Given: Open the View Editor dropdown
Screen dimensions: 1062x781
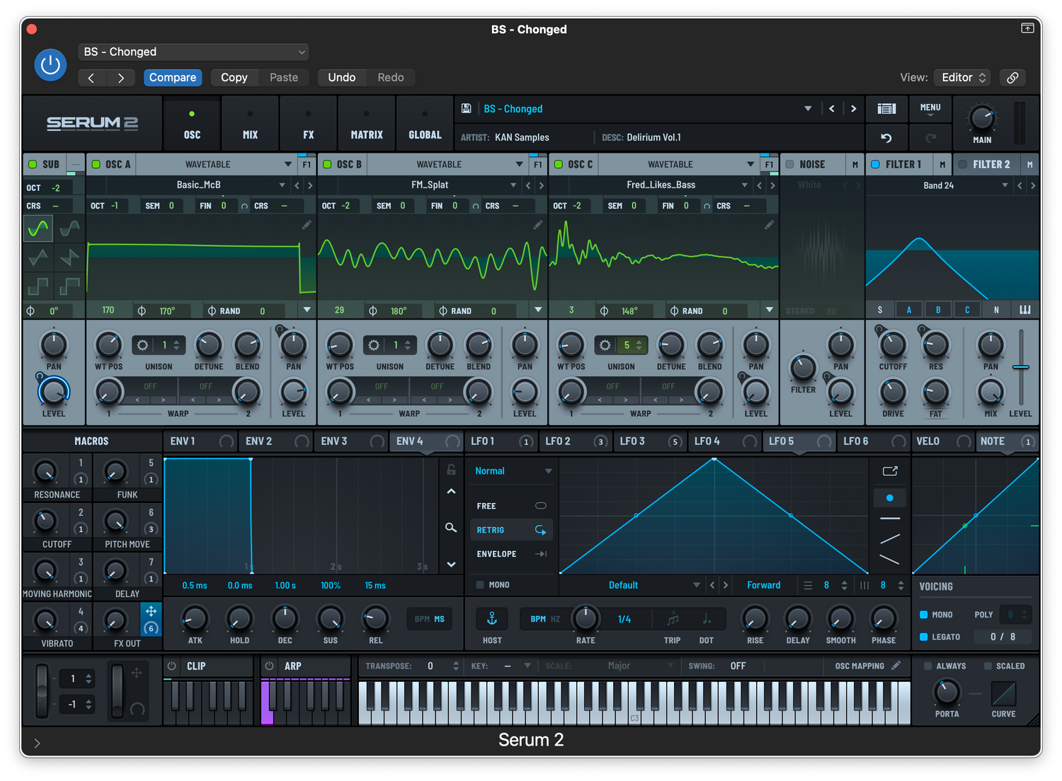Looking at the screenshot, I should 962,78.
